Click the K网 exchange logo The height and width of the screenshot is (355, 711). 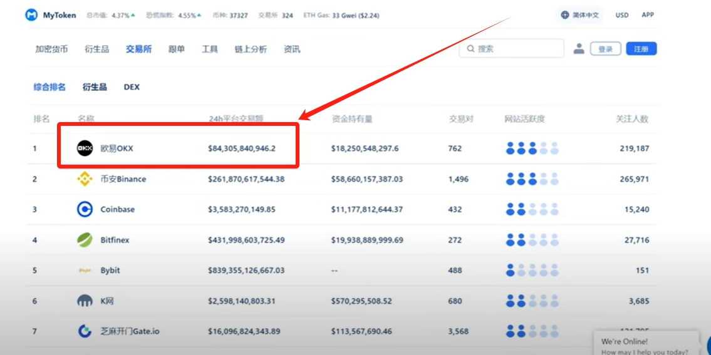pyautogui.click(x=85, y=301)
